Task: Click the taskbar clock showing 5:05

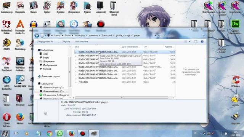Action: point(235,134)
